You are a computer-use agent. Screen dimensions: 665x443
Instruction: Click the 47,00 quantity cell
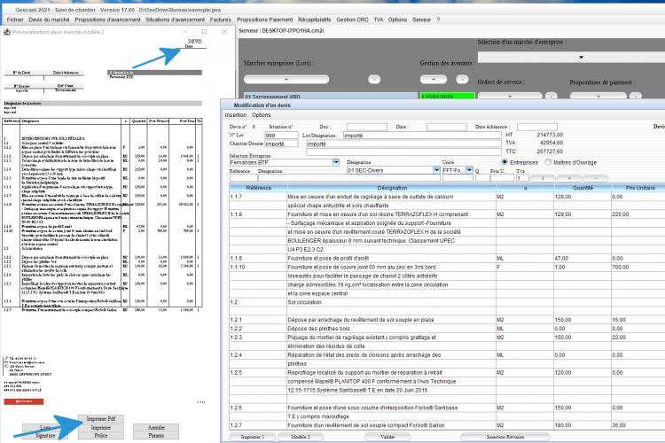click(x=583, y=258)
